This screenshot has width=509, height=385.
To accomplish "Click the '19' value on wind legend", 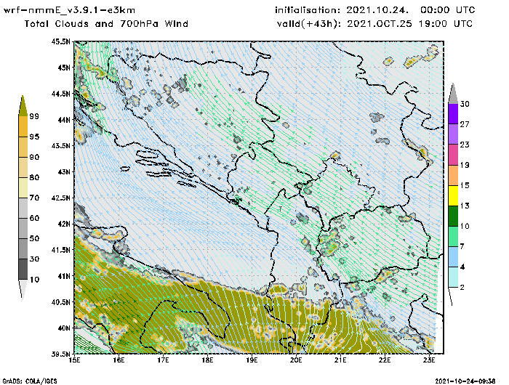I will 465,165.
